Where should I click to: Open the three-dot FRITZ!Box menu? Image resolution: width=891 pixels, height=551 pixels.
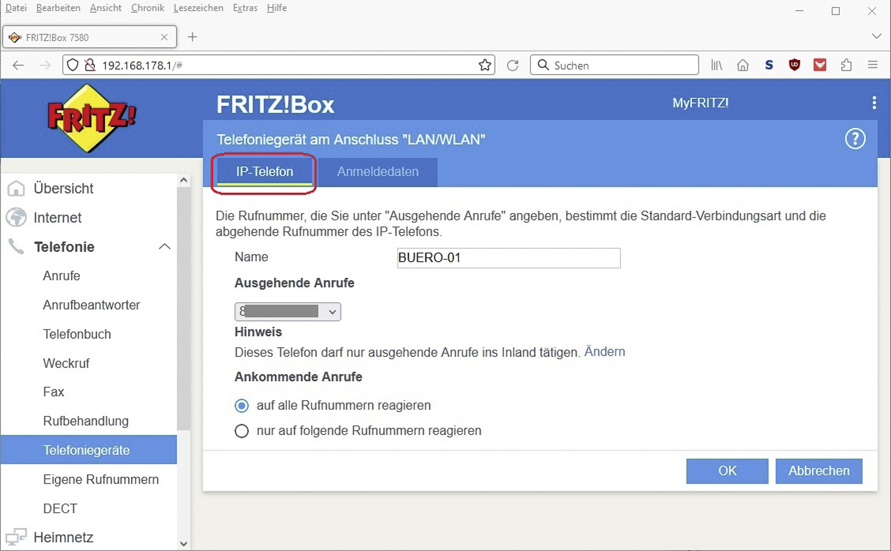click(x=874, y=103)
